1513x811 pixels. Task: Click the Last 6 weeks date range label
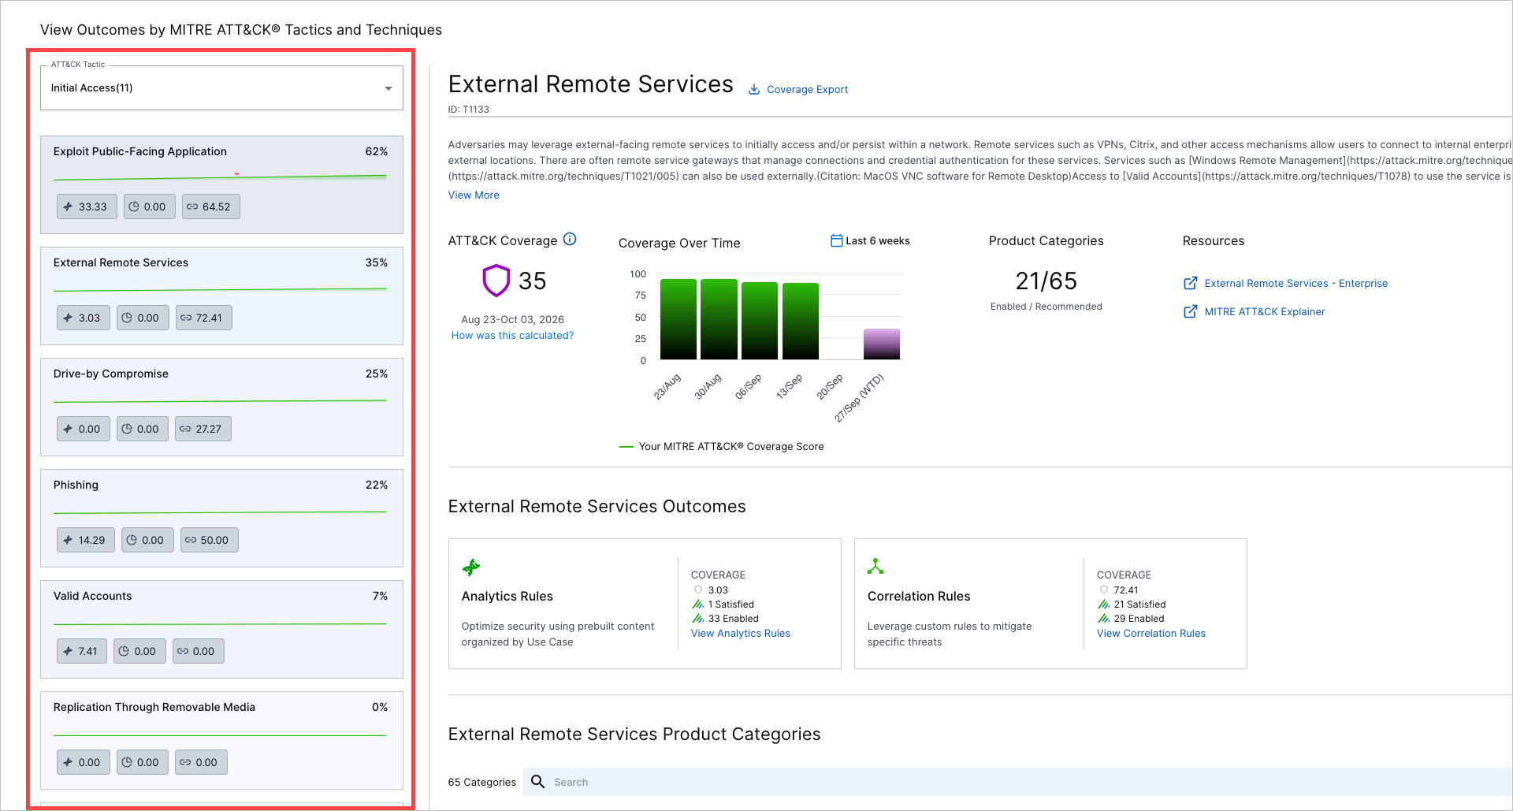tap(877, 240)
